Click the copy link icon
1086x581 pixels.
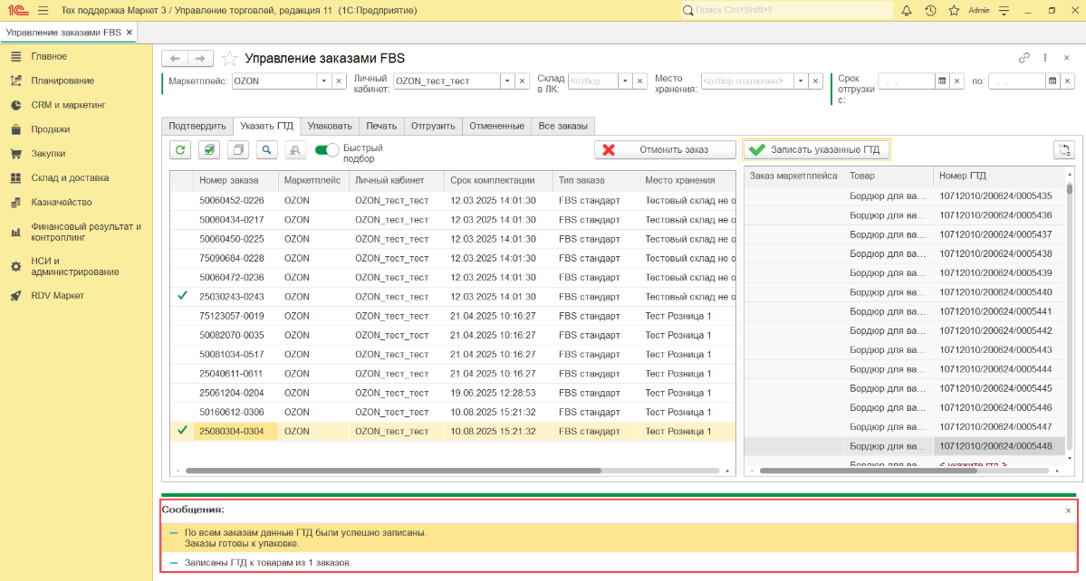pyautogui.click(x=1024, y=58)
